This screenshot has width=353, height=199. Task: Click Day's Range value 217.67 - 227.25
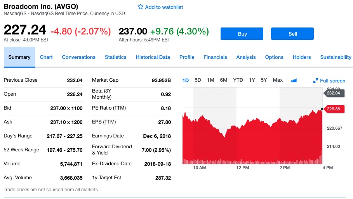point(64,136)
